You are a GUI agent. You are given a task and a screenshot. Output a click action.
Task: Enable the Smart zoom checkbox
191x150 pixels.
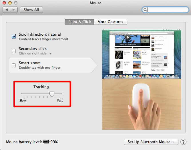tap(14, 65)
